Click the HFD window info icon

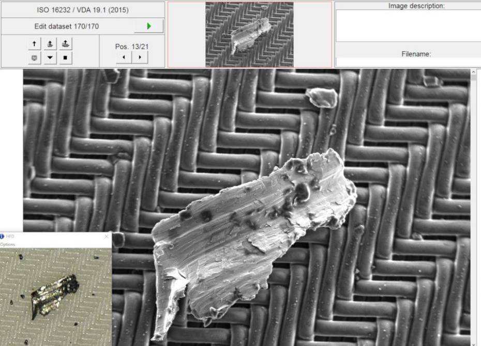tap(2, 237)
